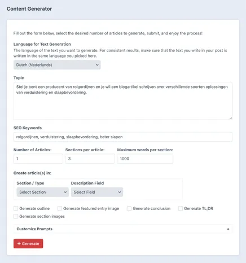The height and width of the screenshot is (263, 246).
Task: Click the plus icon on Customize Prompts row
Action: tap(228, 229)
